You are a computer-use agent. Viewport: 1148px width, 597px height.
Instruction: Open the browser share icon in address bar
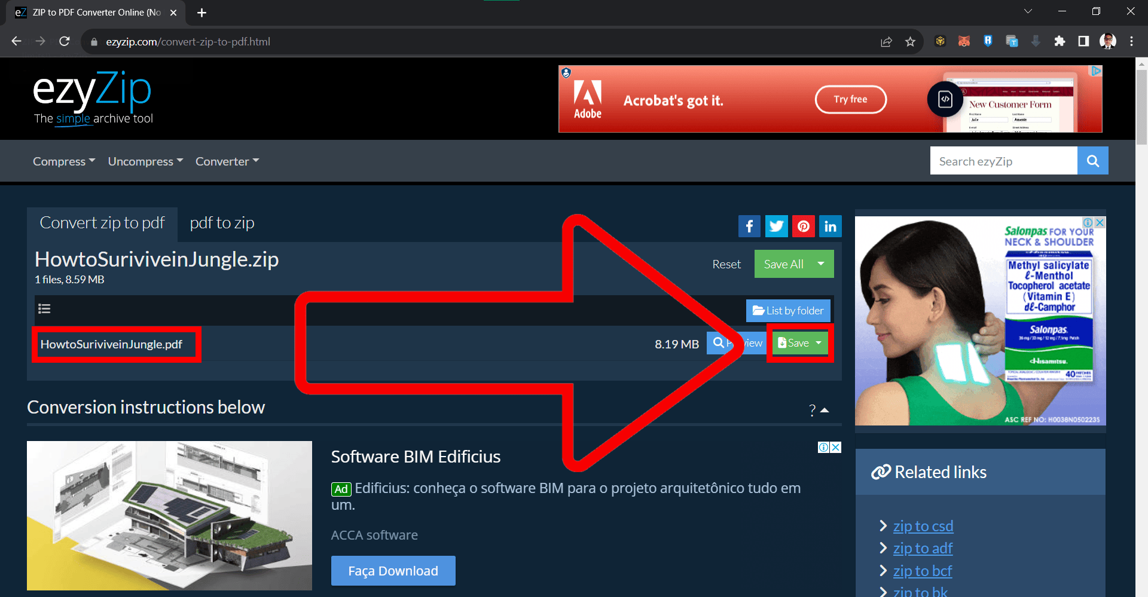[886, 41]
